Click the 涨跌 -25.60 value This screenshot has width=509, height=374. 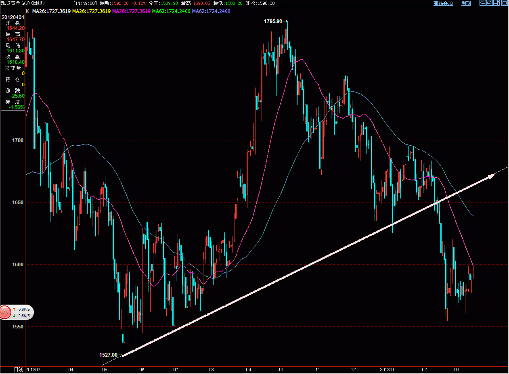(18, 96)
